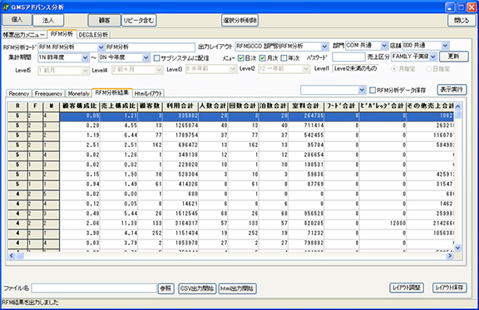Screen dimensions: 479x310
Task: Click the 利用合計 column header
Action: pyautogui.click(x=180, y=106)
